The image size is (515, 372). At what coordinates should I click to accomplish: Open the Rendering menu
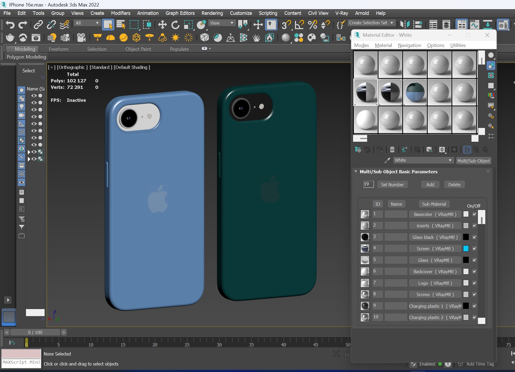tap(212, 13)
